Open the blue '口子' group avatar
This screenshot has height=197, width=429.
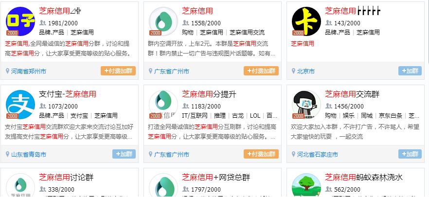tap(20, 21)
